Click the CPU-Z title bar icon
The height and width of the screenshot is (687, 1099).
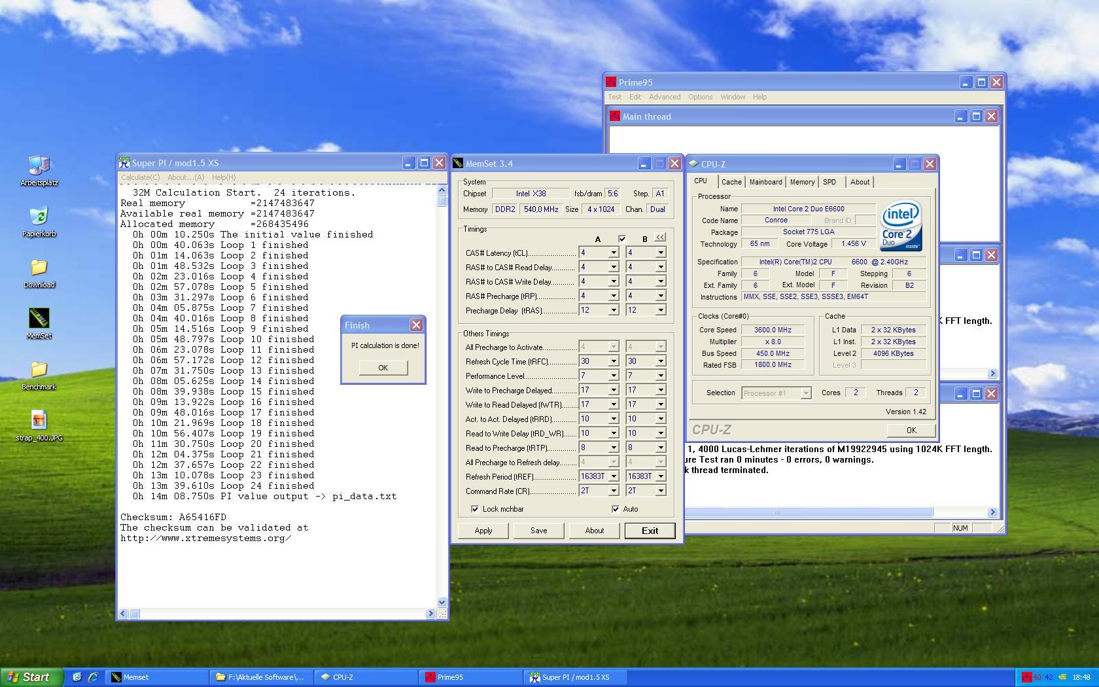pyautogui.click(x=693, y=164)
